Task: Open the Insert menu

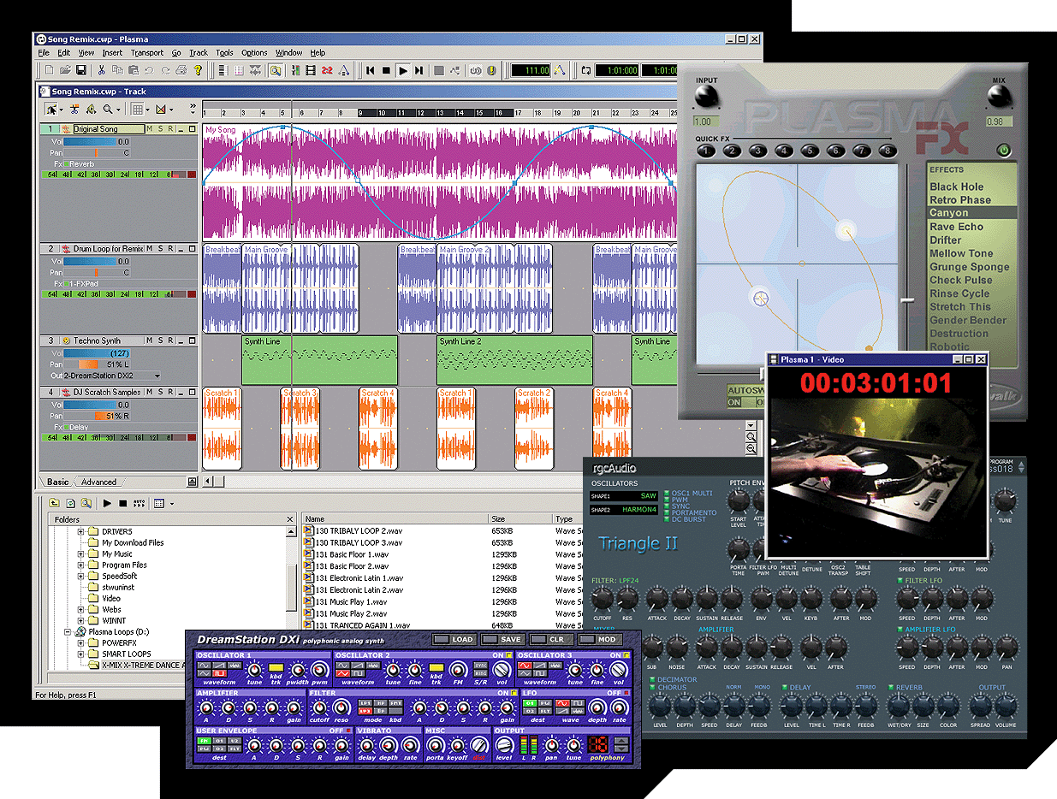Action: [x=112, y=53]
